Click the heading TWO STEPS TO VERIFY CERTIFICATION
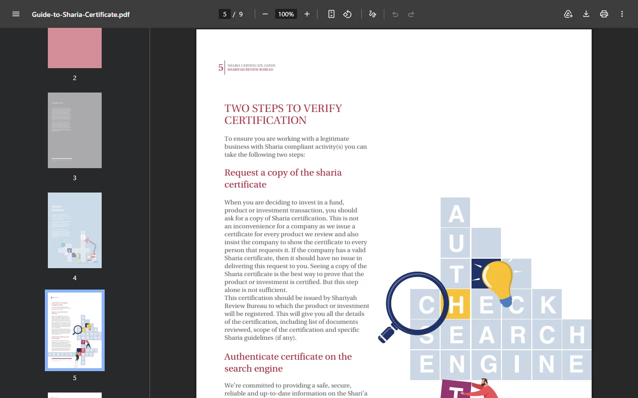The image size is (638, 398). (x=283, y=114)
